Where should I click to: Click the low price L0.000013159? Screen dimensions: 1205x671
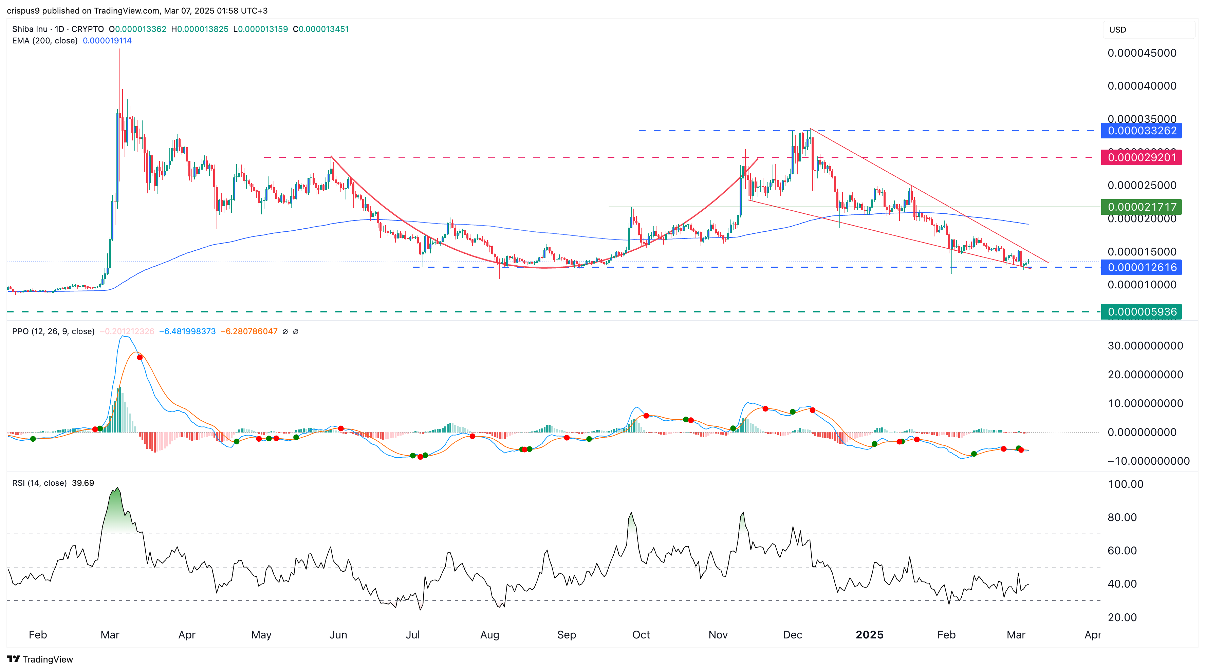[x=261, y=29]
